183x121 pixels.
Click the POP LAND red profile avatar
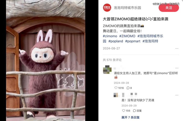point(107,8)
